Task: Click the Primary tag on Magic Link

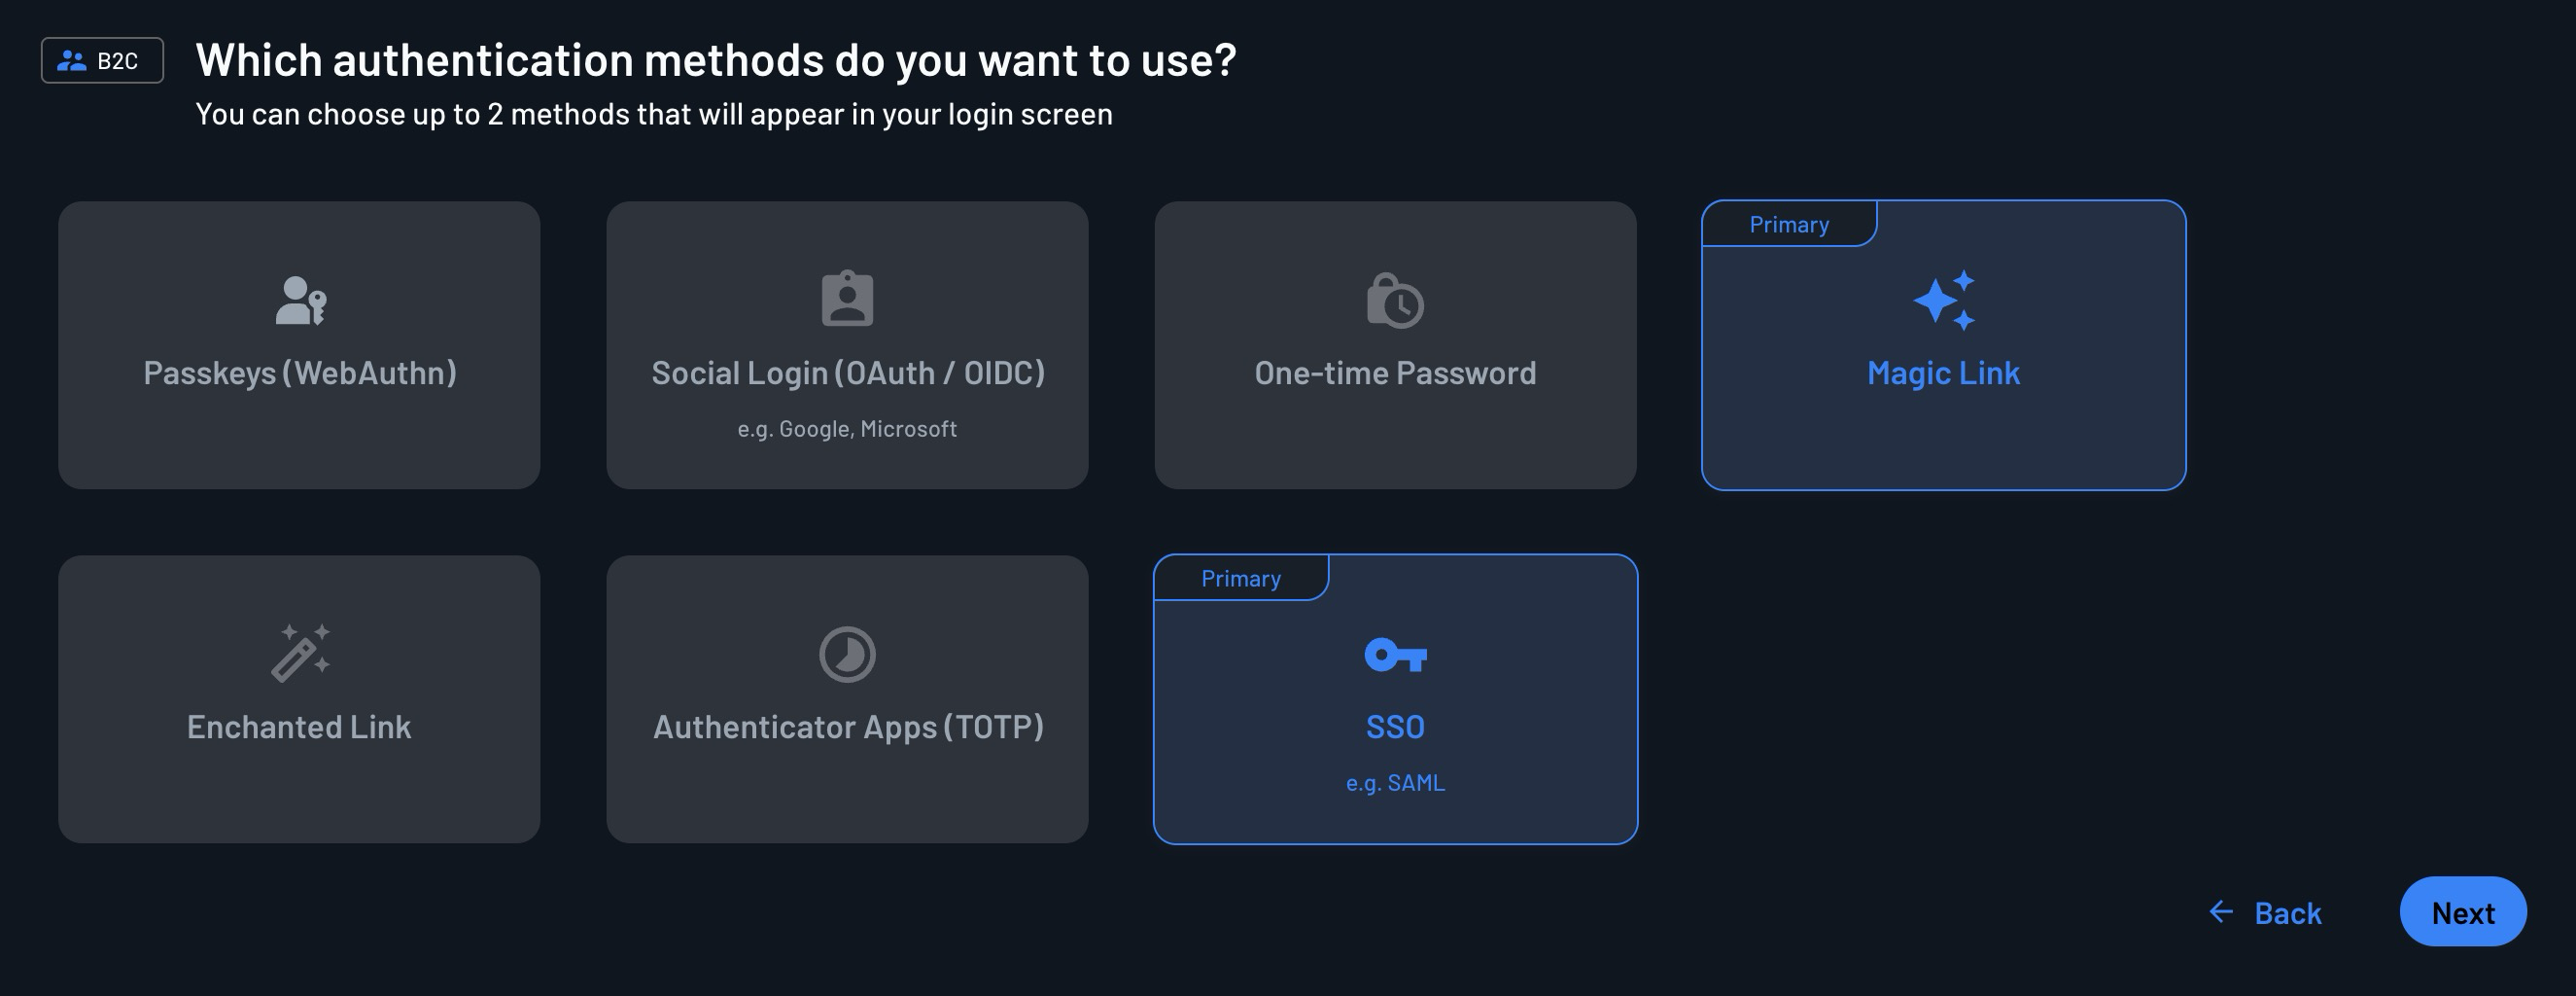Action: [x=1789, y=225]
